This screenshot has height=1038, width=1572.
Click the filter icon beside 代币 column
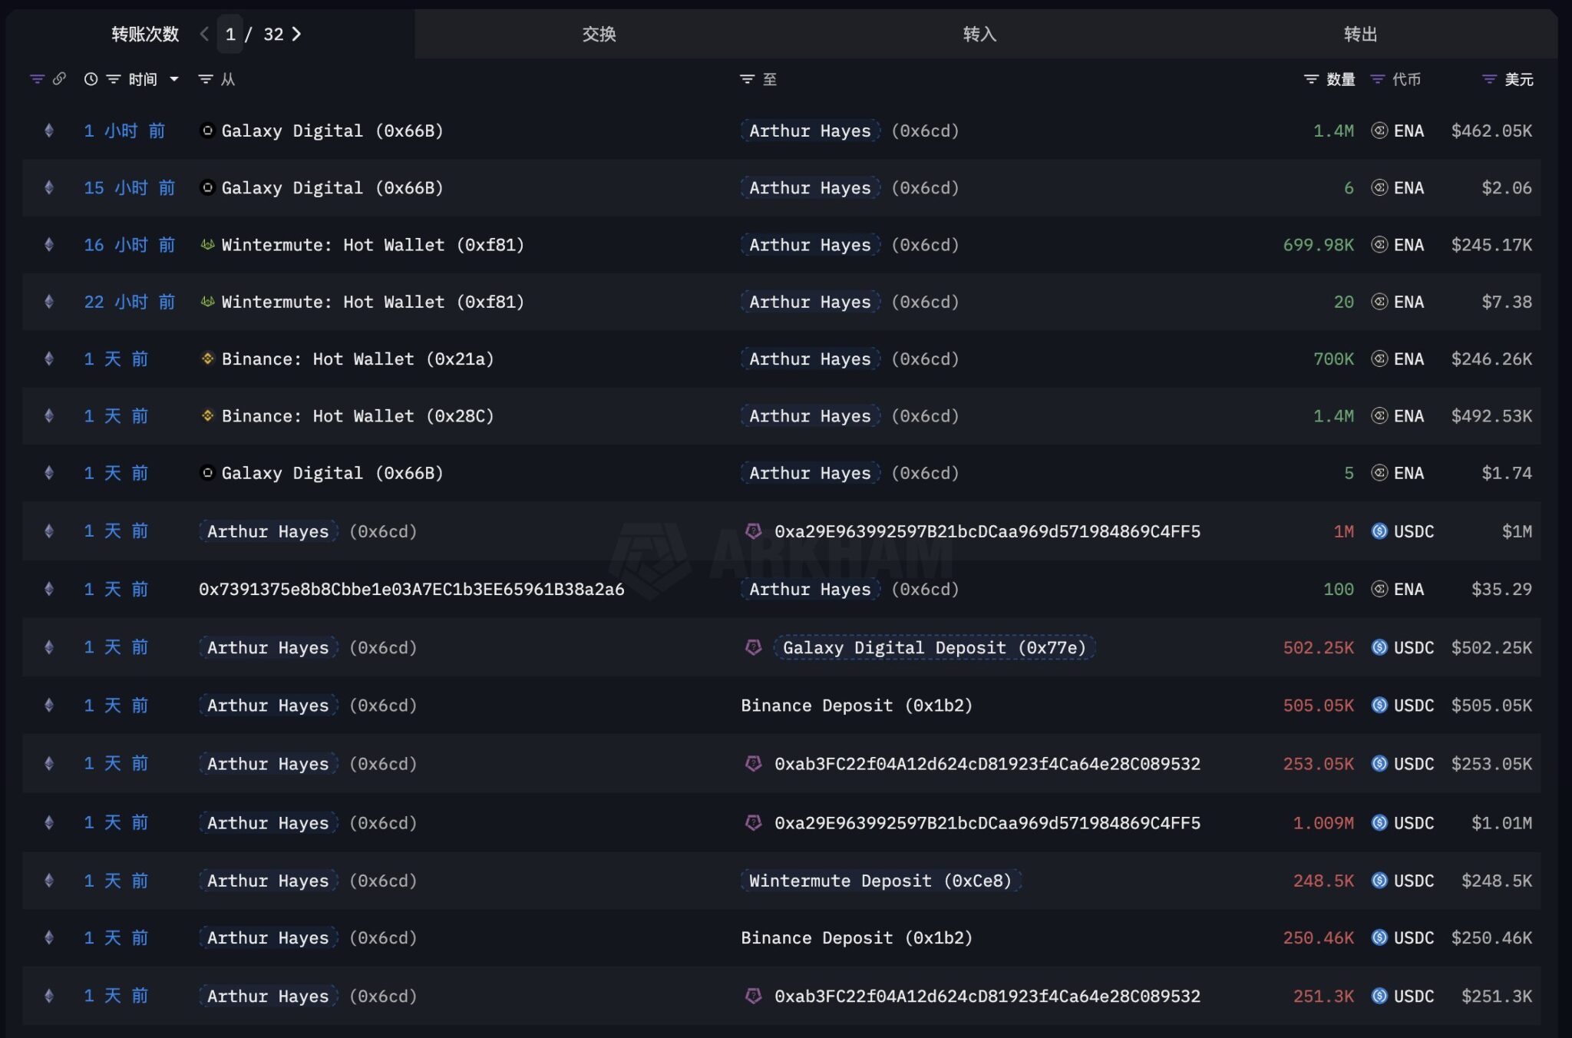click(1378, 79)
